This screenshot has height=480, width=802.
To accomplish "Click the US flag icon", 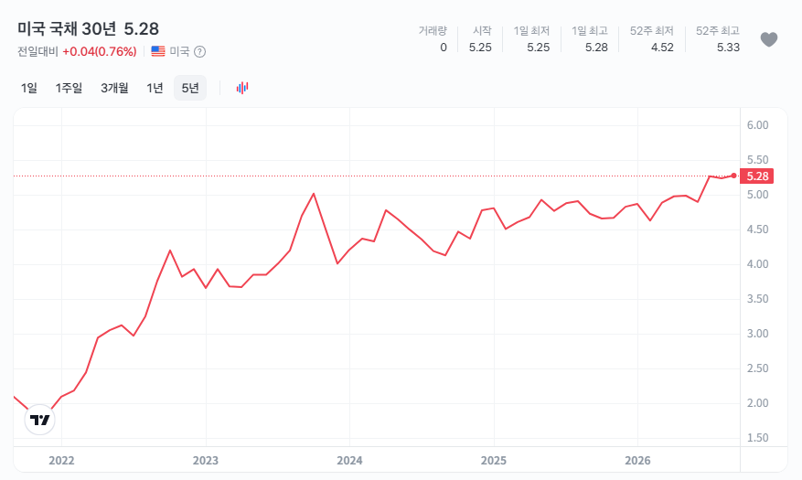I will [158, 51].
